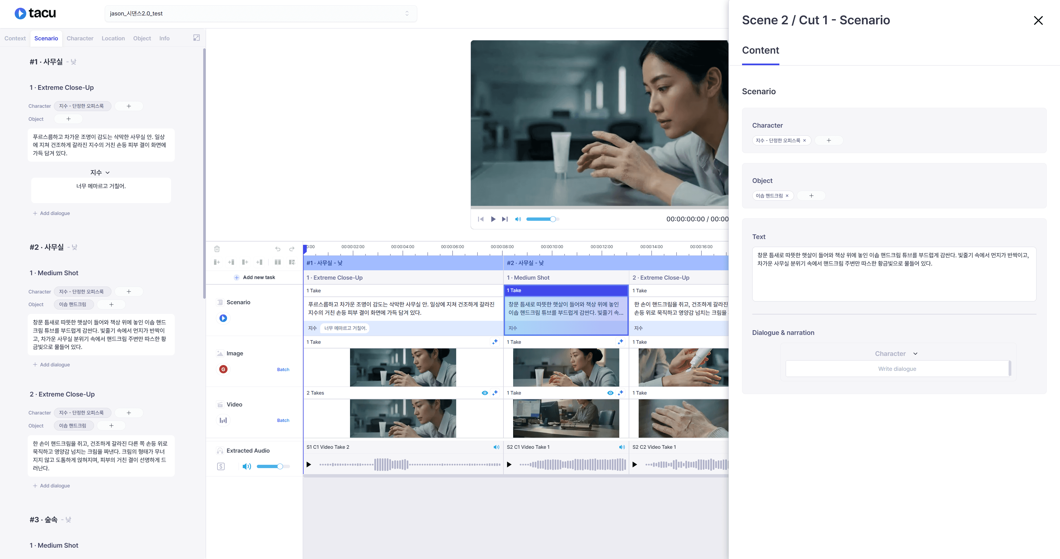Click the expand panel icon beside the Info tab
1060x559 pixels.
pyautogui.click(x=197, y=38)
